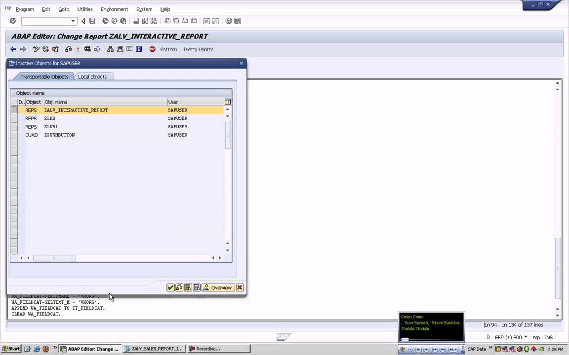Screen dimensions: 569x355
Task: Click the User column header
Action: click(195, 102)
